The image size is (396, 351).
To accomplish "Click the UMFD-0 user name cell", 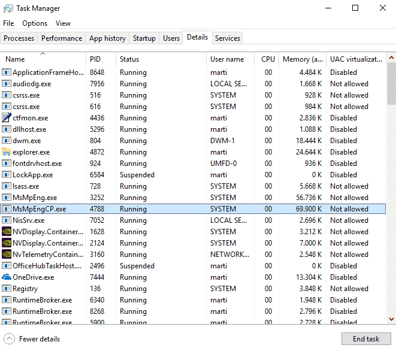I will tap(223, 163).
